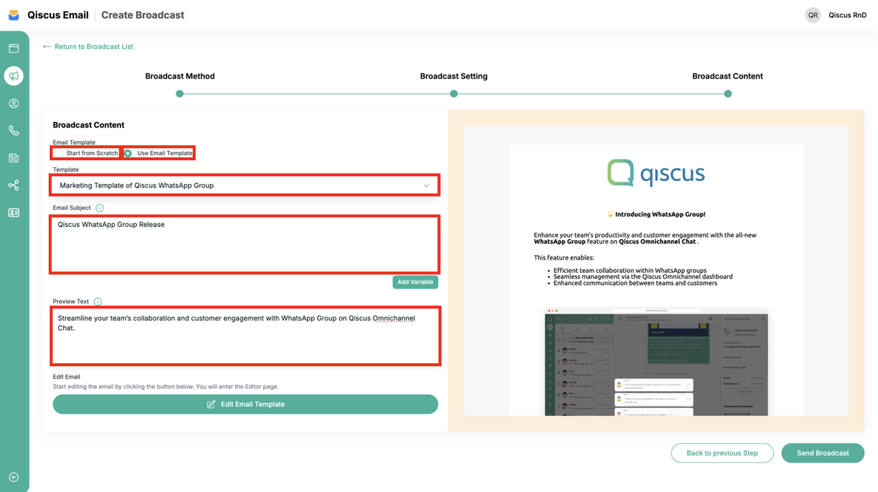Select the broadcast megaphone sidebar icon
Image resolution: width=878 pixels, height=492 pixels.
click(14, 76)
